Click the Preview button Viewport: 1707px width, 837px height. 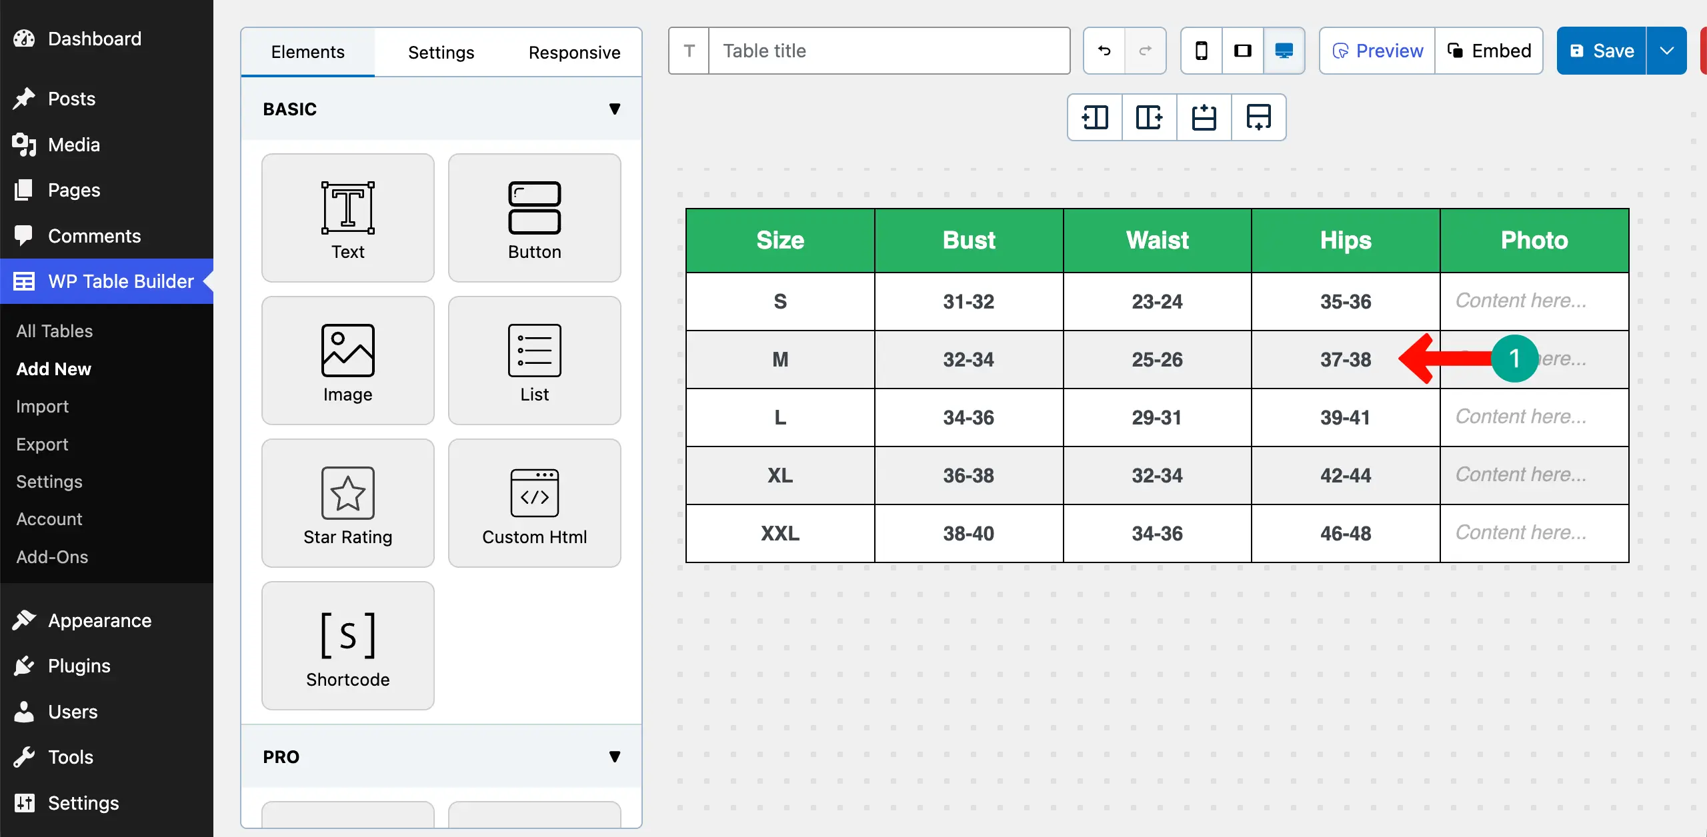point(1376,51)
